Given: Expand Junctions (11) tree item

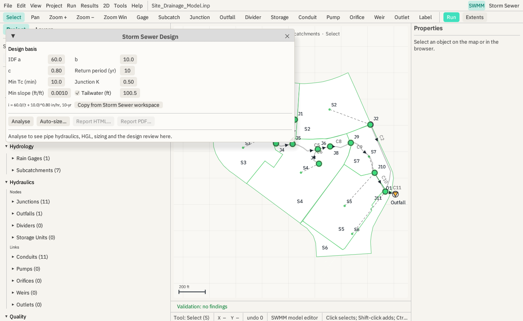Looking at the screenshot, I should point(13,202).
